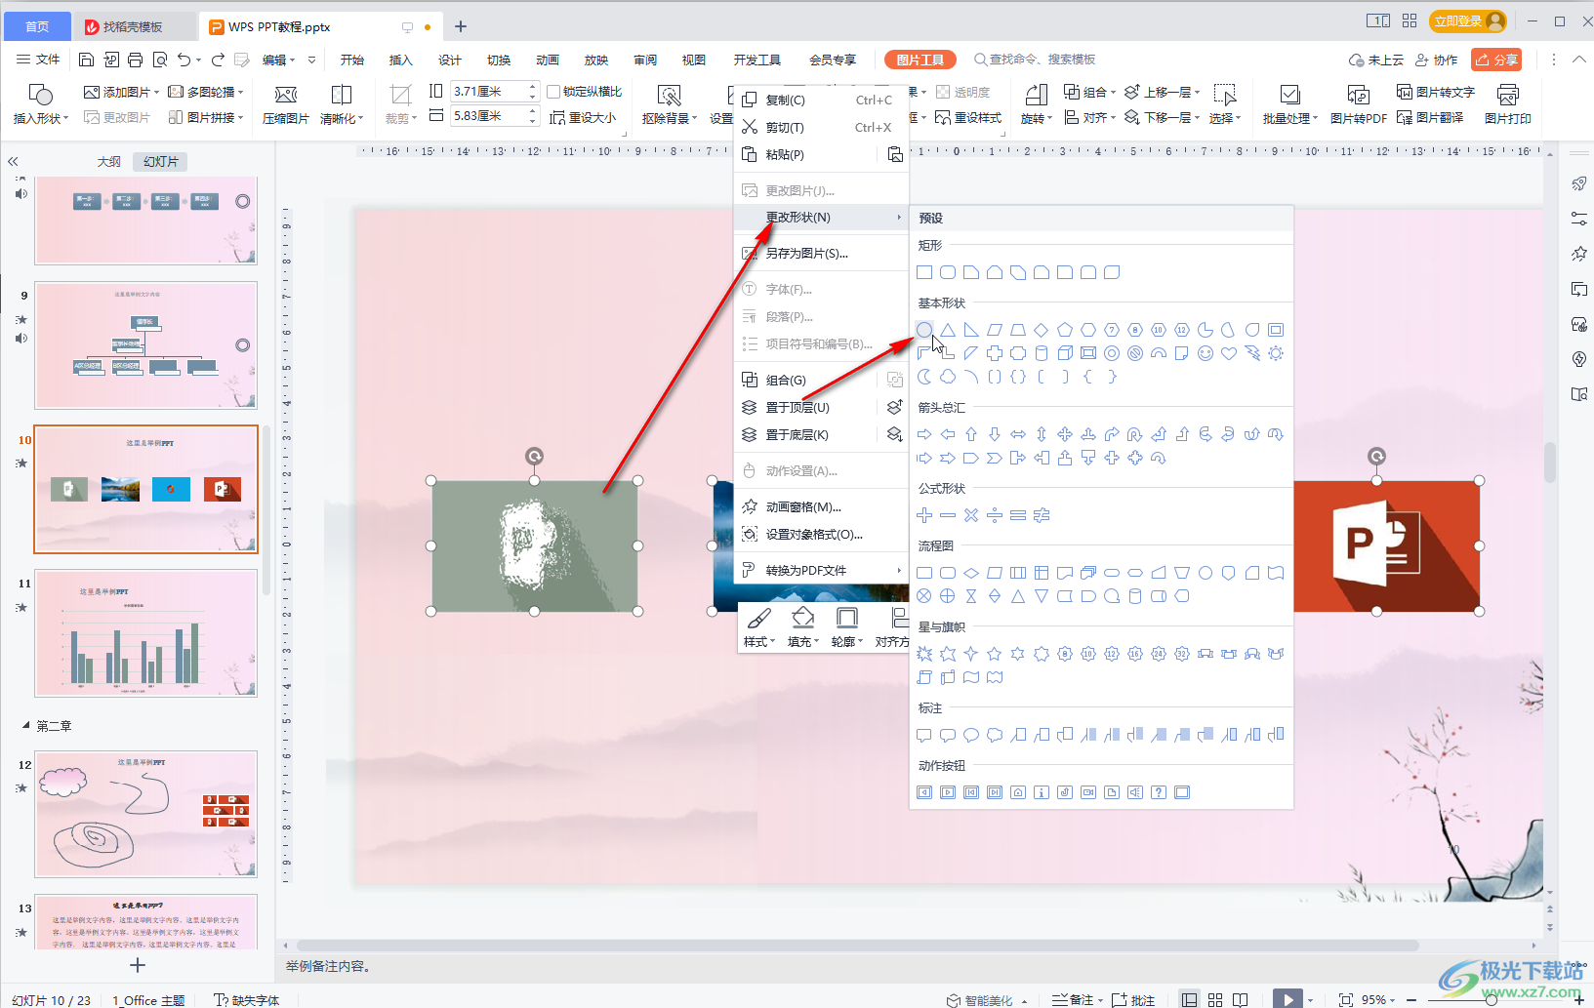
Task: Click the Picture Print icon
Action: coord(1508,104)
